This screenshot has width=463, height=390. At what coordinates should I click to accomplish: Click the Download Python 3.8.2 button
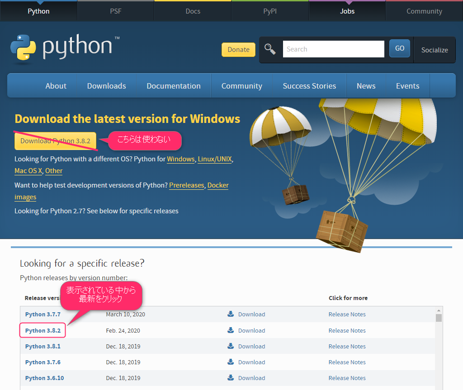(56, 141)
